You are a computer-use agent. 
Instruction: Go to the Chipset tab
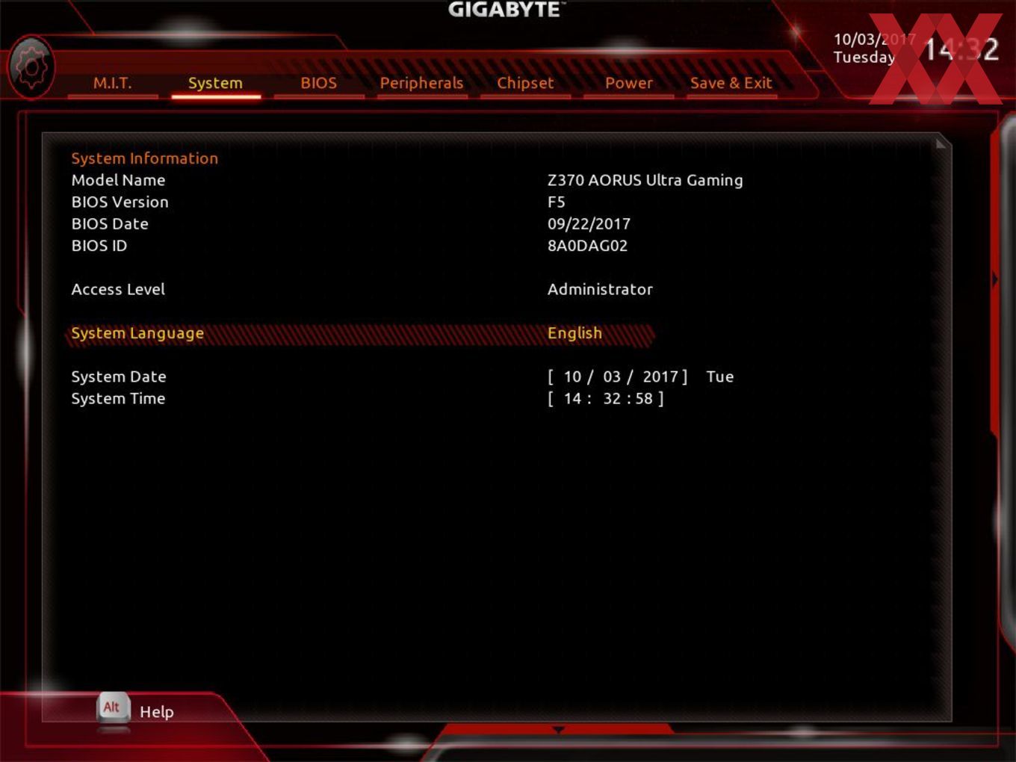525,83
